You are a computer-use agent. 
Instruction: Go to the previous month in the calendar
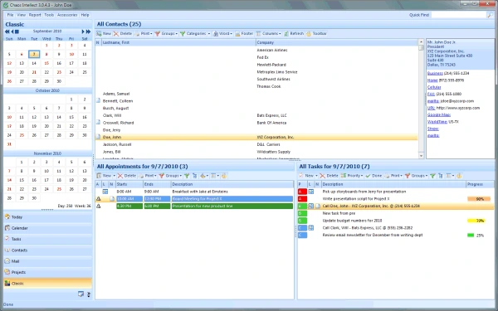point(12,32)
